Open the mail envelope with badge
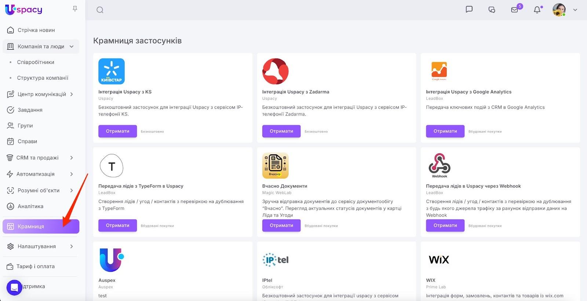 [x=515, y=10]
